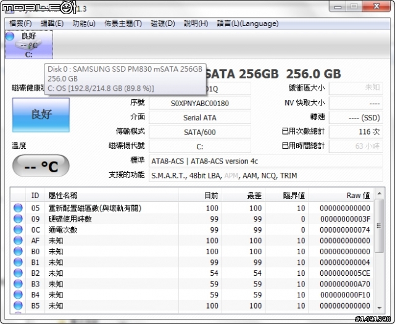
Task: Click the status orb for attribute AF
Action: (x=18, y=240)
